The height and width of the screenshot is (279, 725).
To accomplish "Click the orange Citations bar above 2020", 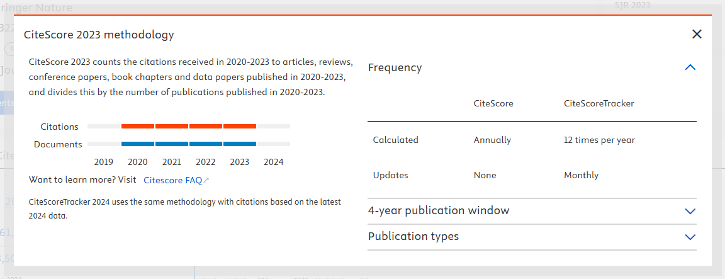I will point(138,127).
